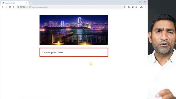Select the max,min height tab

tap(14, 3)
